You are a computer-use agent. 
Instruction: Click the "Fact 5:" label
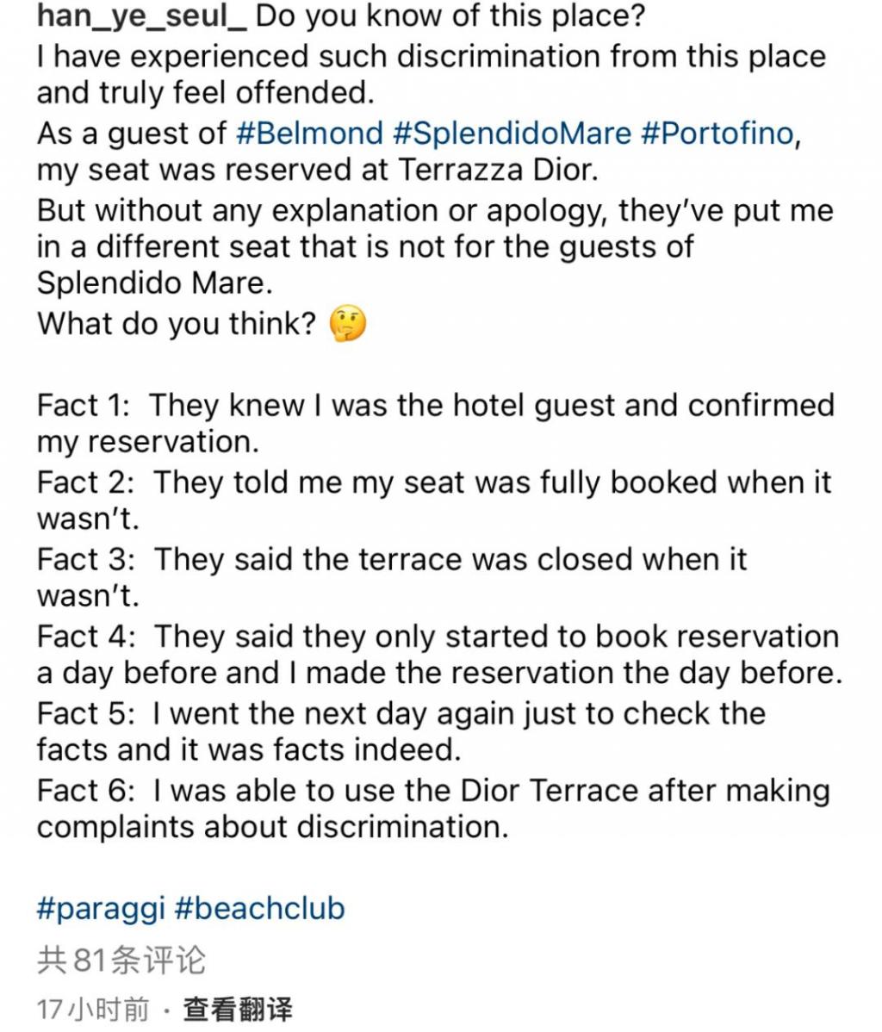tap(85, 714)
